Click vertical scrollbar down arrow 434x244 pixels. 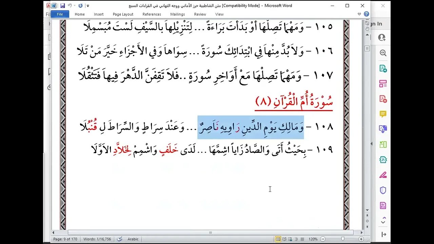367,210
